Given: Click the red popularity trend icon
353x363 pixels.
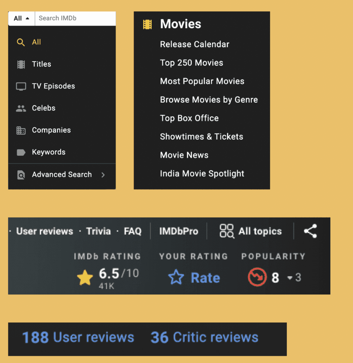Looking at the screenshot, I should (x=257, y=277).
